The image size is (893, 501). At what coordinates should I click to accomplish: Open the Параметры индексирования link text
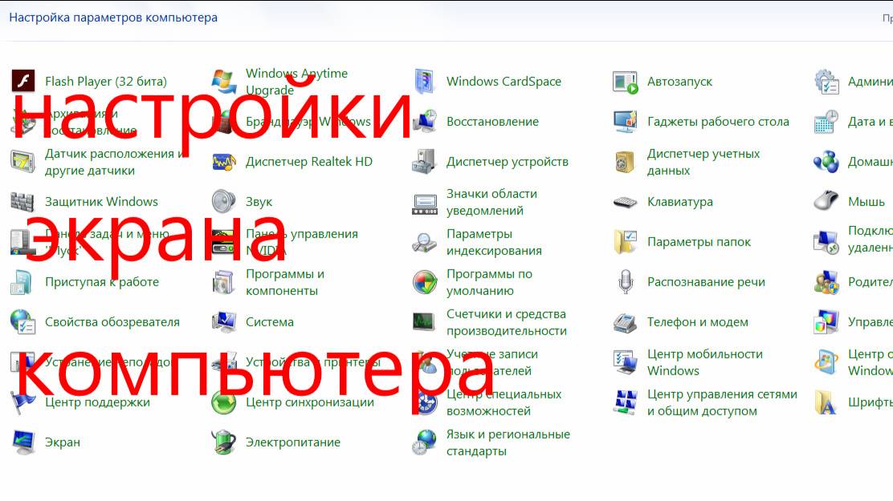pos(494,242)
